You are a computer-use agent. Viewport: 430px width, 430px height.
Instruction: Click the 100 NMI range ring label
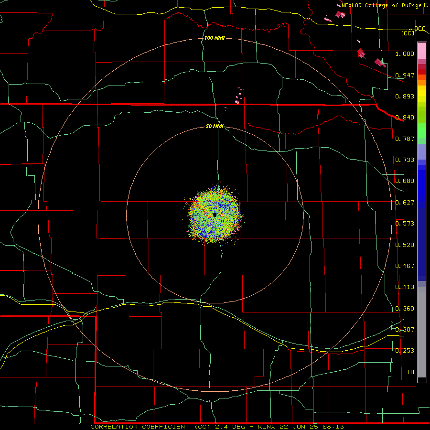pos(215,38)
